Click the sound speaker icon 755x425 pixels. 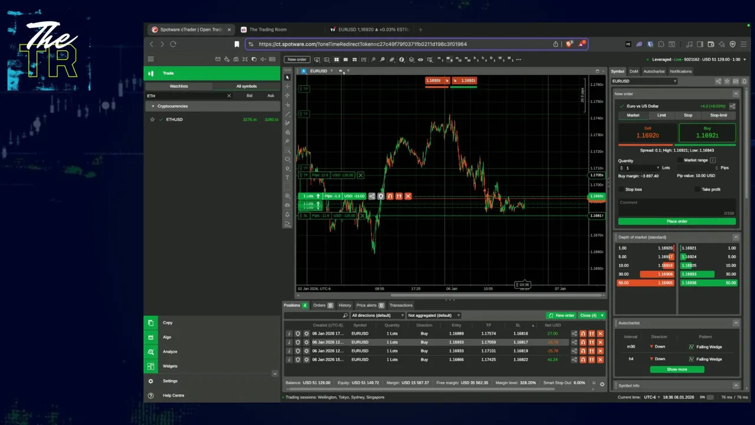pyautogui.click(x=263, y=59)
